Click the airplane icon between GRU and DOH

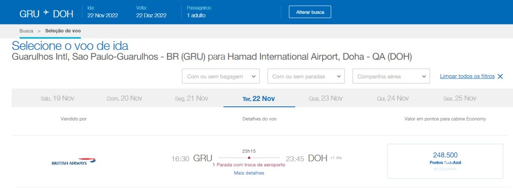[x=47, y=13]
